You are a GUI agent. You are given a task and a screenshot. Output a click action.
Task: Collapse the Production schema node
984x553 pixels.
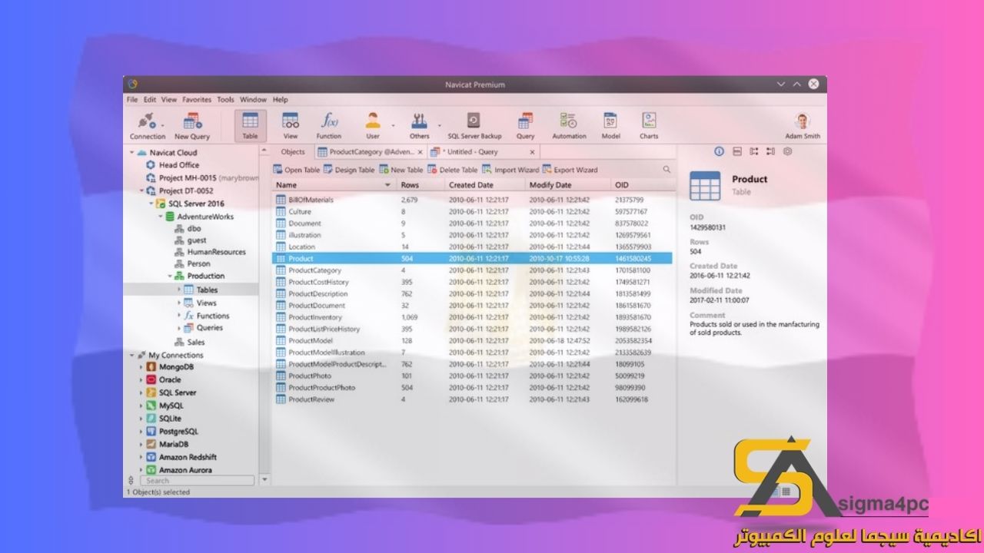170,276
